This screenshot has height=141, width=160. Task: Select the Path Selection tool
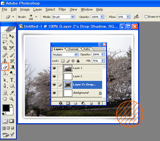click(x=5, y=80)
